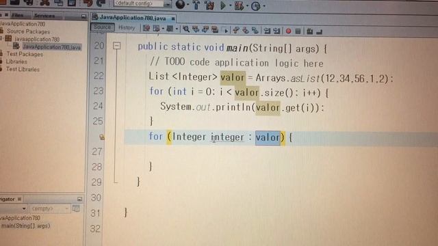This screenshot has width=438, height=246.
Task: Collapse the main method code fold
Action: click(117, 46)
